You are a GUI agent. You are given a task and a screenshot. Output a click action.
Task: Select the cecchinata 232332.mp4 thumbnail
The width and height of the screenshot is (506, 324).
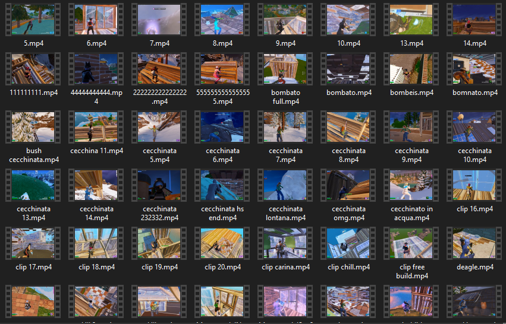click(159, 185)
